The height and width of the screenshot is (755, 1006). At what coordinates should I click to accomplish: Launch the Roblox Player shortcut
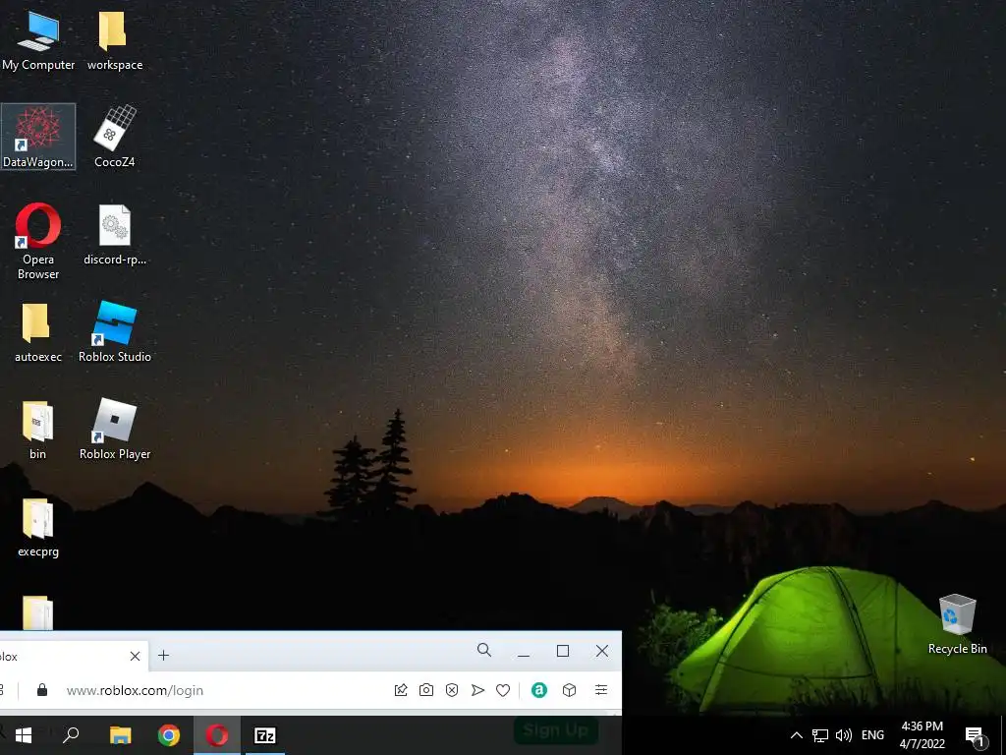(x=114, y=431)
